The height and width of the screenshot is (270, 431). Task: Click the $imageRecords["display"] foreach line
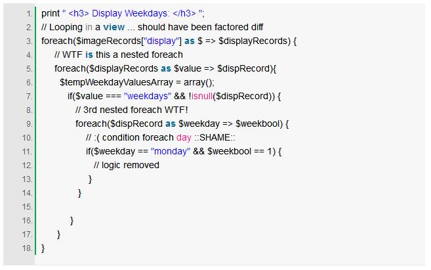click(169, 41)
